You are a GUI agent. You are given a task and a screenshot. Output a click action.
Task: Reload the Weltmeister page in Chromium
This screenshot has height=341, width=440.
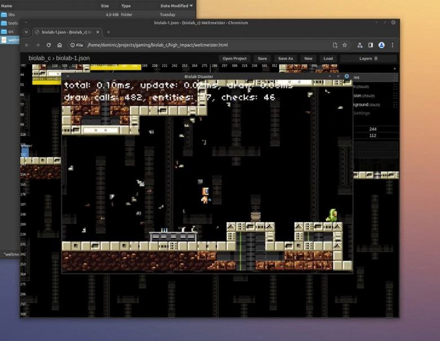pos(49,45)
